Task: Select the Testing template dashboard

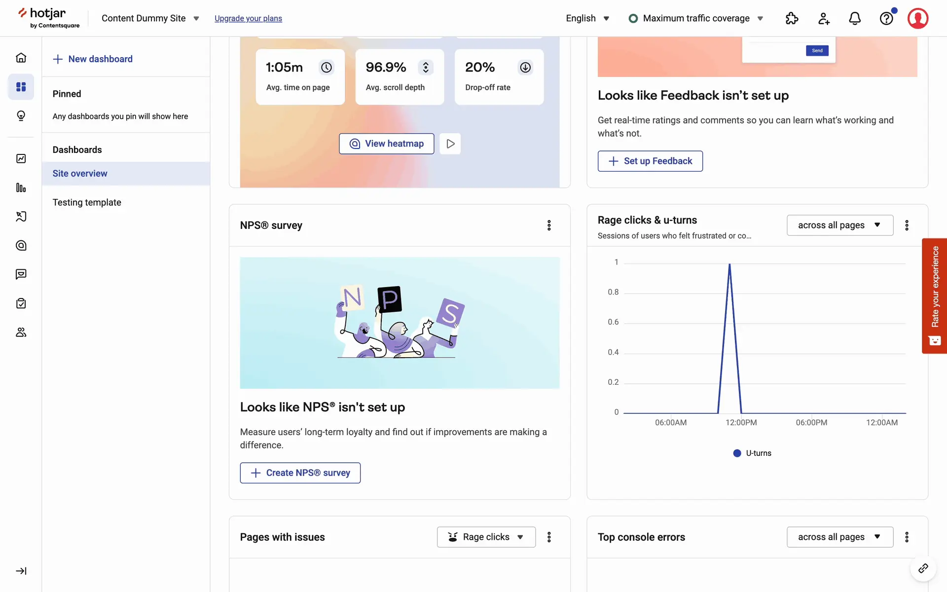Action: [87, 202]
